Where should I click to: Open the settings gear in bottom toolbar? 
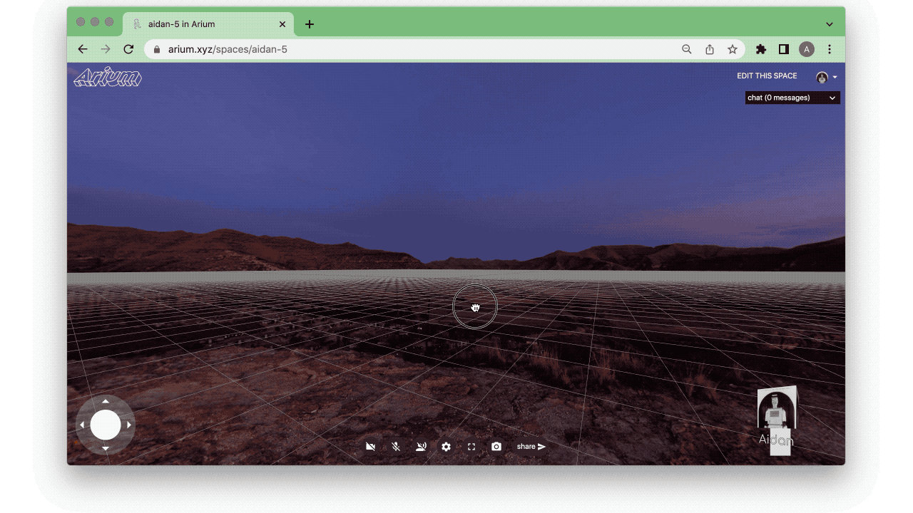point(446,447)
